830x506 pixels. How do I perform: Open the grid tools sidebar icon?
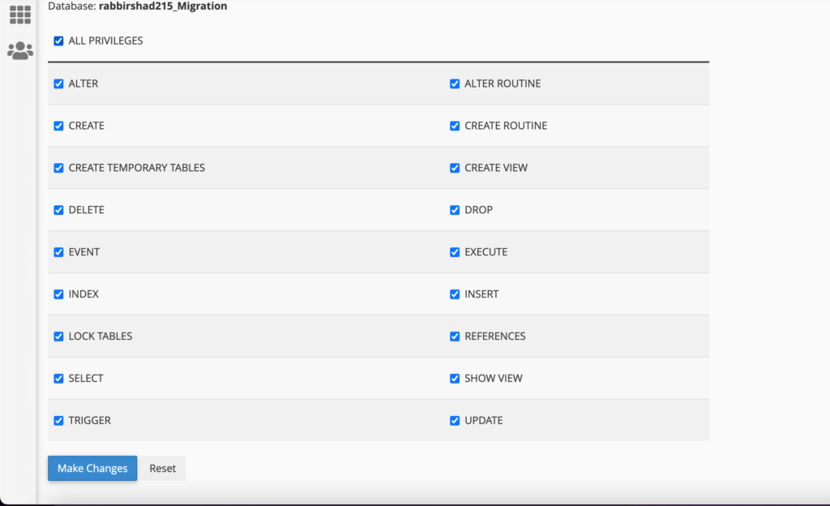tap(20, 15)
